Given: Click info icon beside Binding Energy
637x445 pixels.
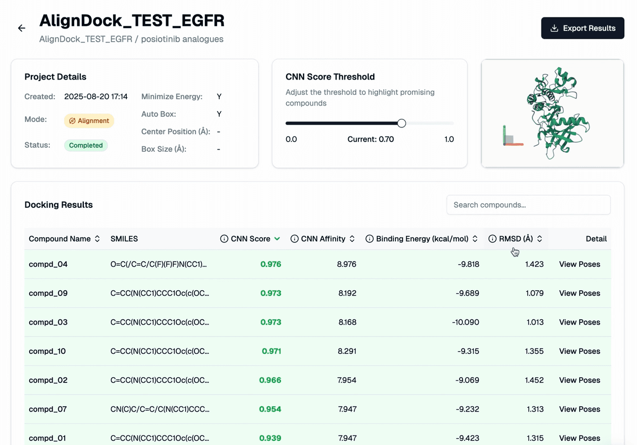Looking at the screenshot, I should [x=369, y=239].
